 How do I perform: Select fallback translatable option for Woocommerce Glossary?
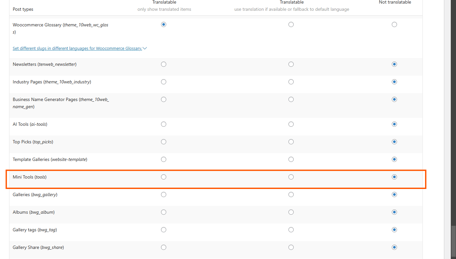291,24
